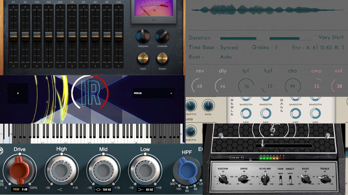This screenshot has width=348, height=195.
Task: Click the rev dial showing 48
Action: 200,86
